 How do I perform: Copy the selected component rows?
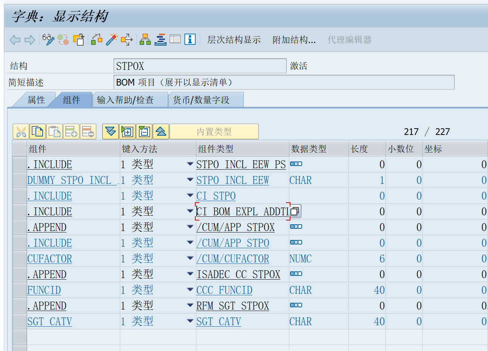point(37,131)
